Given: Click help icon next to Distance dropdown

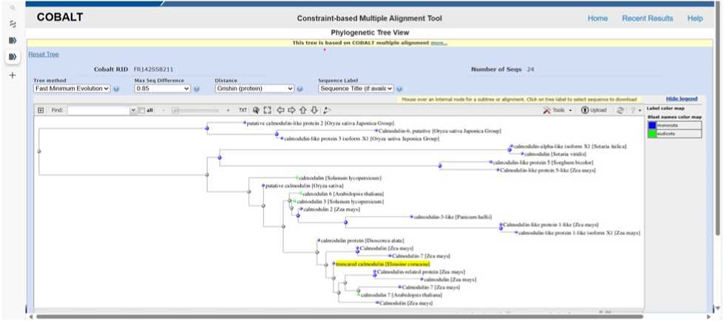Looking at the screenshot, I should (300, 89).
